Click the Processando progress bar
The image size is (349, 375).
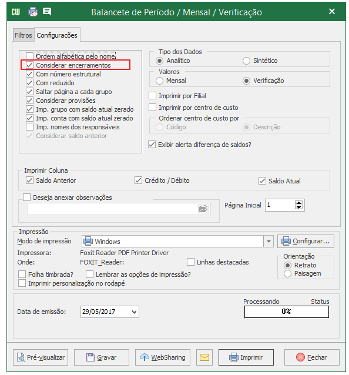(x=287, y=312)
